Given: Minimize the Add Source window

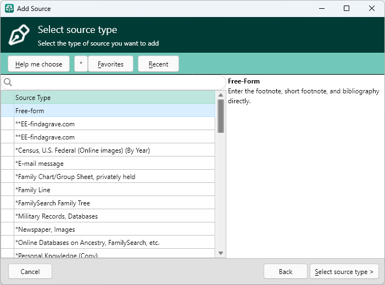Looking at the screenshot, I should coord(322,8).
